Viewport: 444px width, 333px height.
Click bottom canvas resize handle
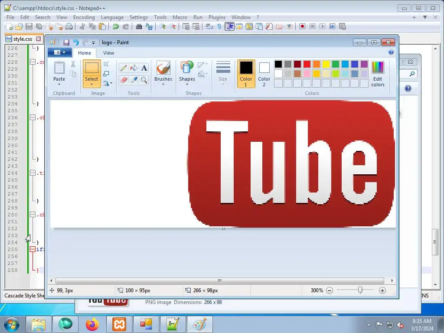223,229
